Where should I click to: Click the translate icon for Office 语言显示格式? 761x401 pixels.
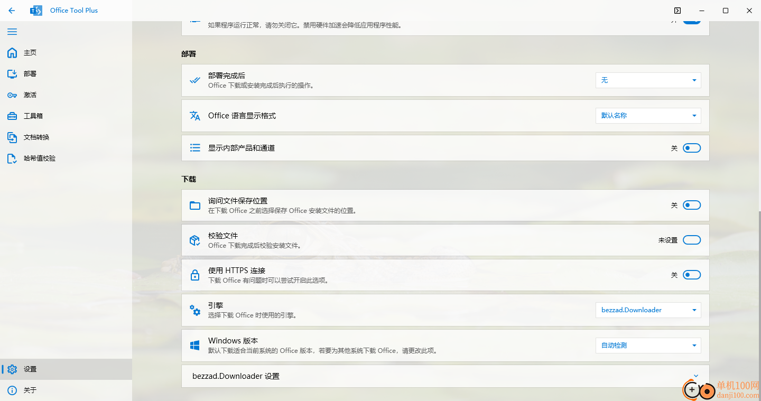coord(195,116)
